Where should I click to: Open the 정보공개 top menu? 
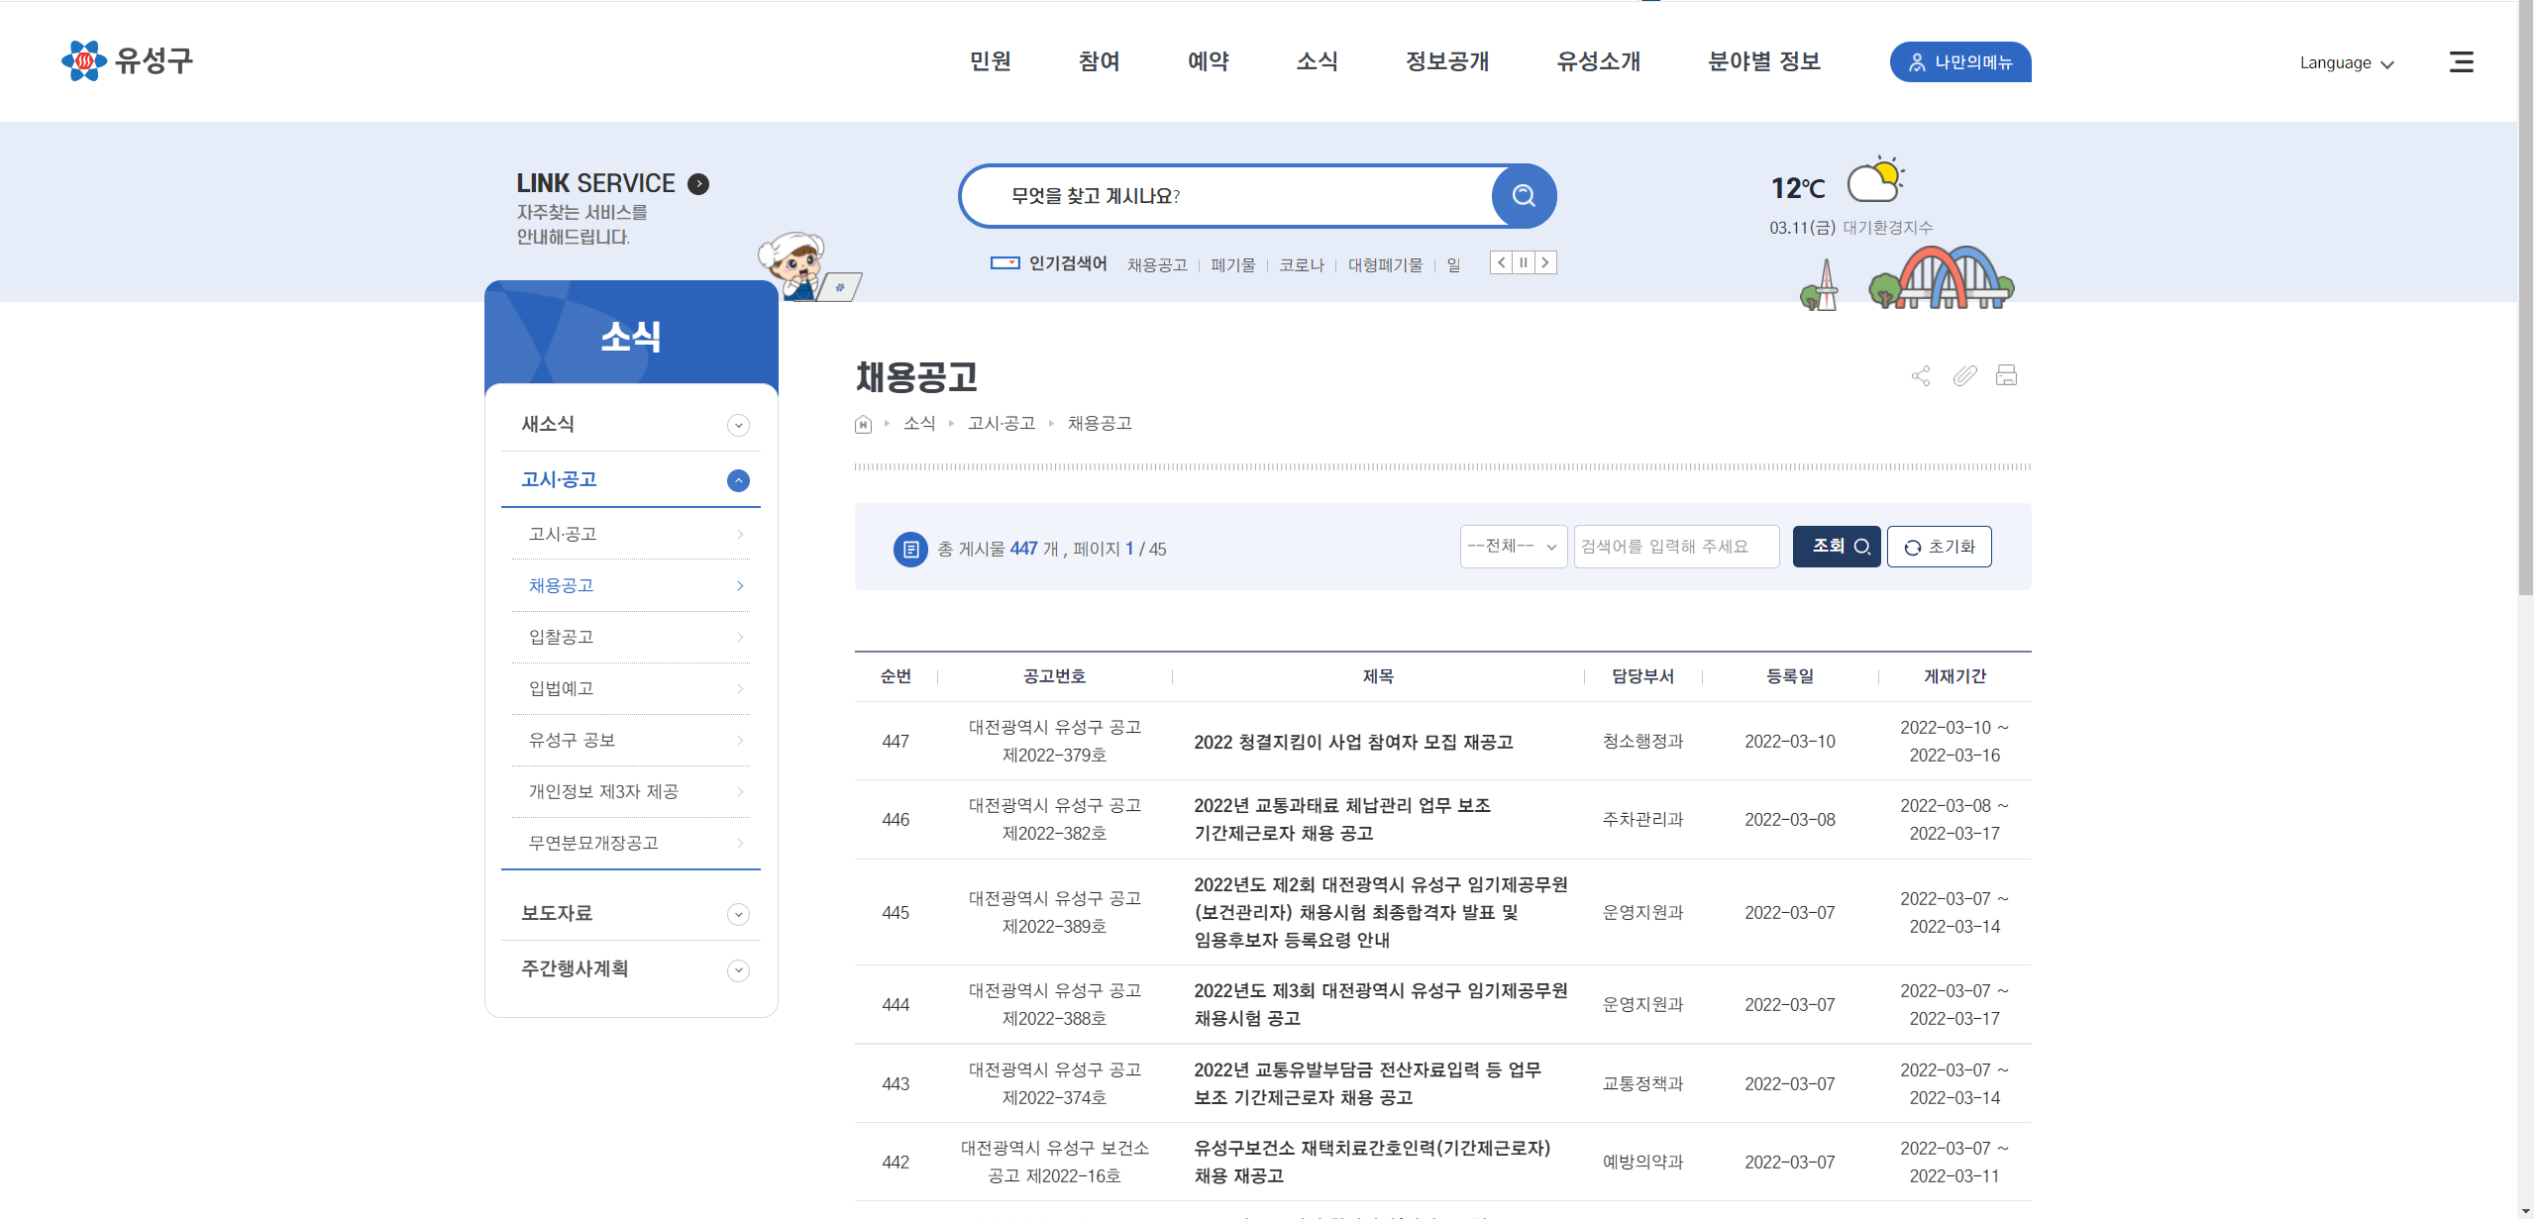tap(1447, 61)
